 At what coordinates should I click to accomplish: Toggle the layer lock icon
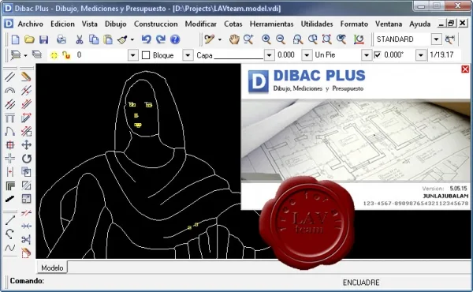(x=66, y=55)
